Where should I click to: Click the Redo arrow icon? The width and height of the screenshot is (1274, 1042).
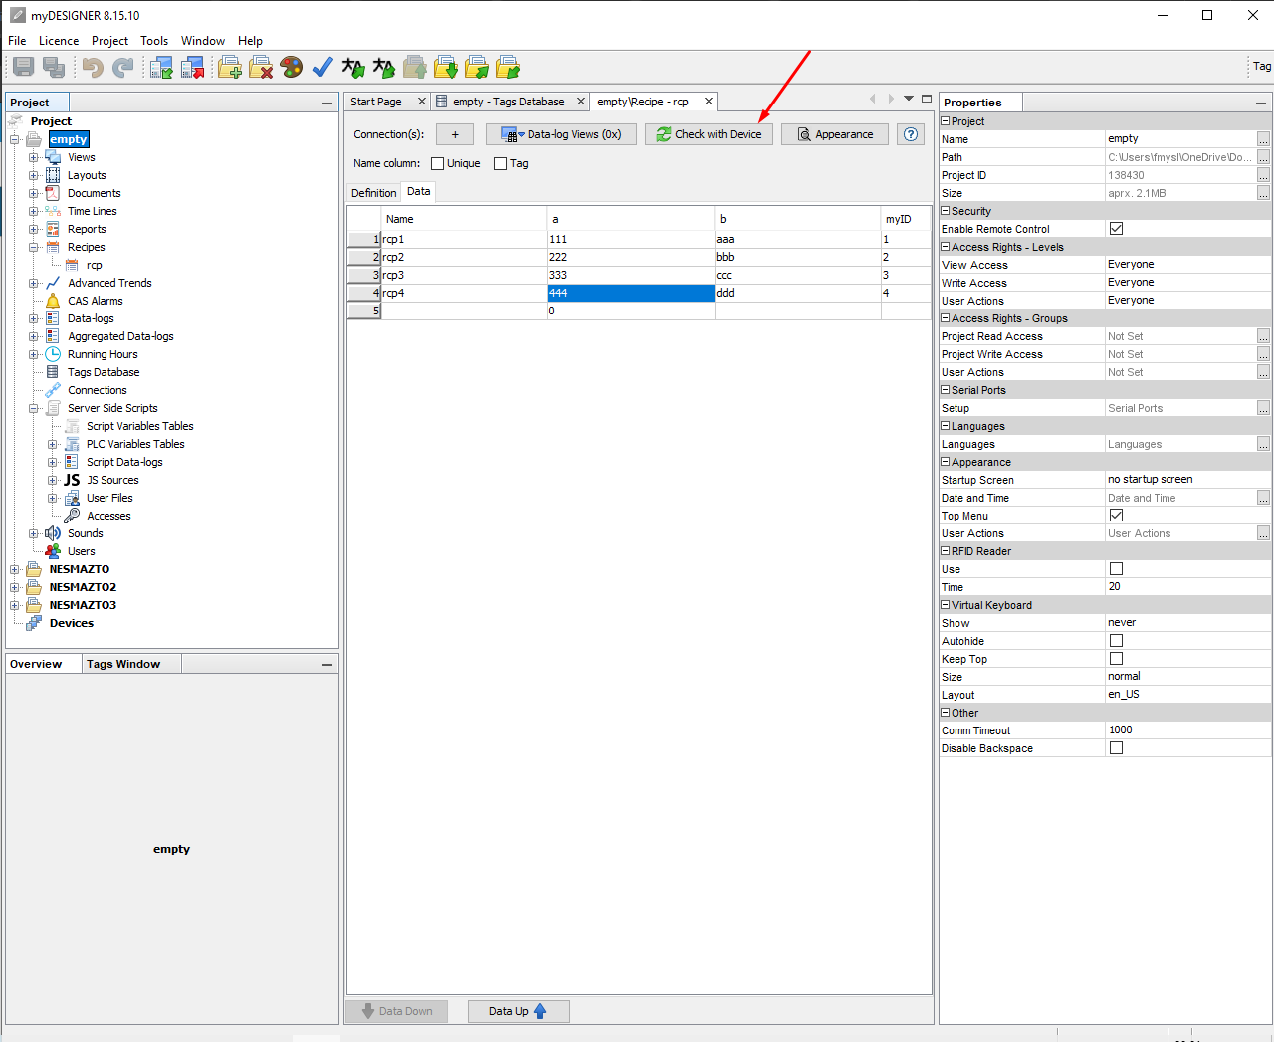[123, 67]
